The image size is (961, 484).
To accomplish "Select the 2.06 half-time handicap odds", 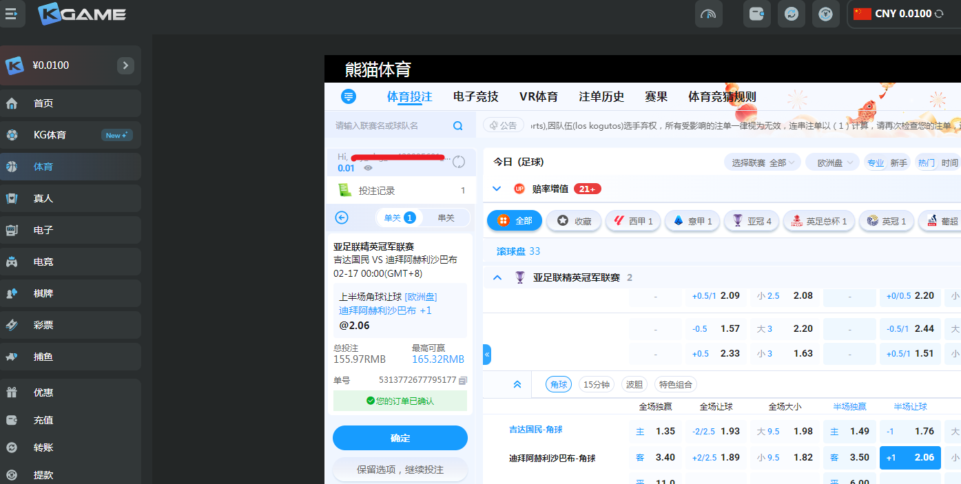I will [x=910, y=457].
